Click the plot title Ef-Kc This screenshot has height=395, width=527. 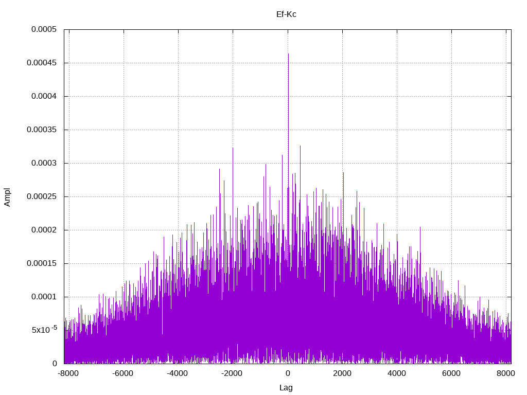pos(286,14)
